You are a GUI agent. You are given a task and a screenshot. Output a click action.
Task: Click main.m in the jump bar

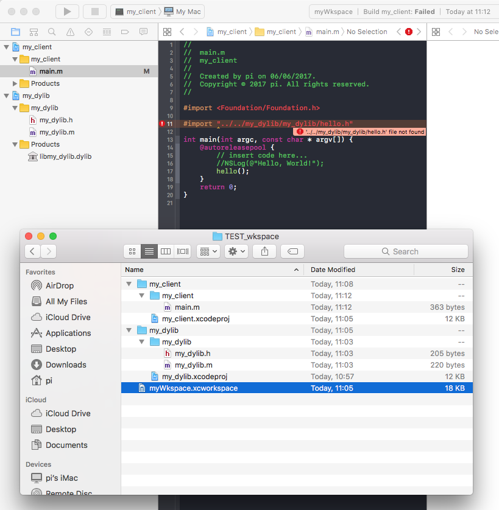[322, 32]
